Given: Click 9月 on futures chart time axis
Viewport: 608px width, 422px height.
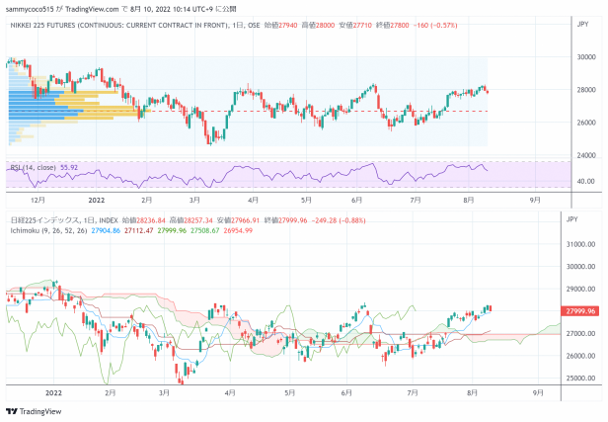Looking at the screenshot, I should point(535,200).
